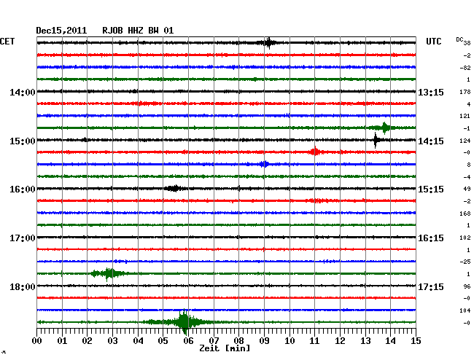Click the DC offset value "104"
The width and height of the screenshot is (474, 360).
pyautogui.click(x=465, y=310)
